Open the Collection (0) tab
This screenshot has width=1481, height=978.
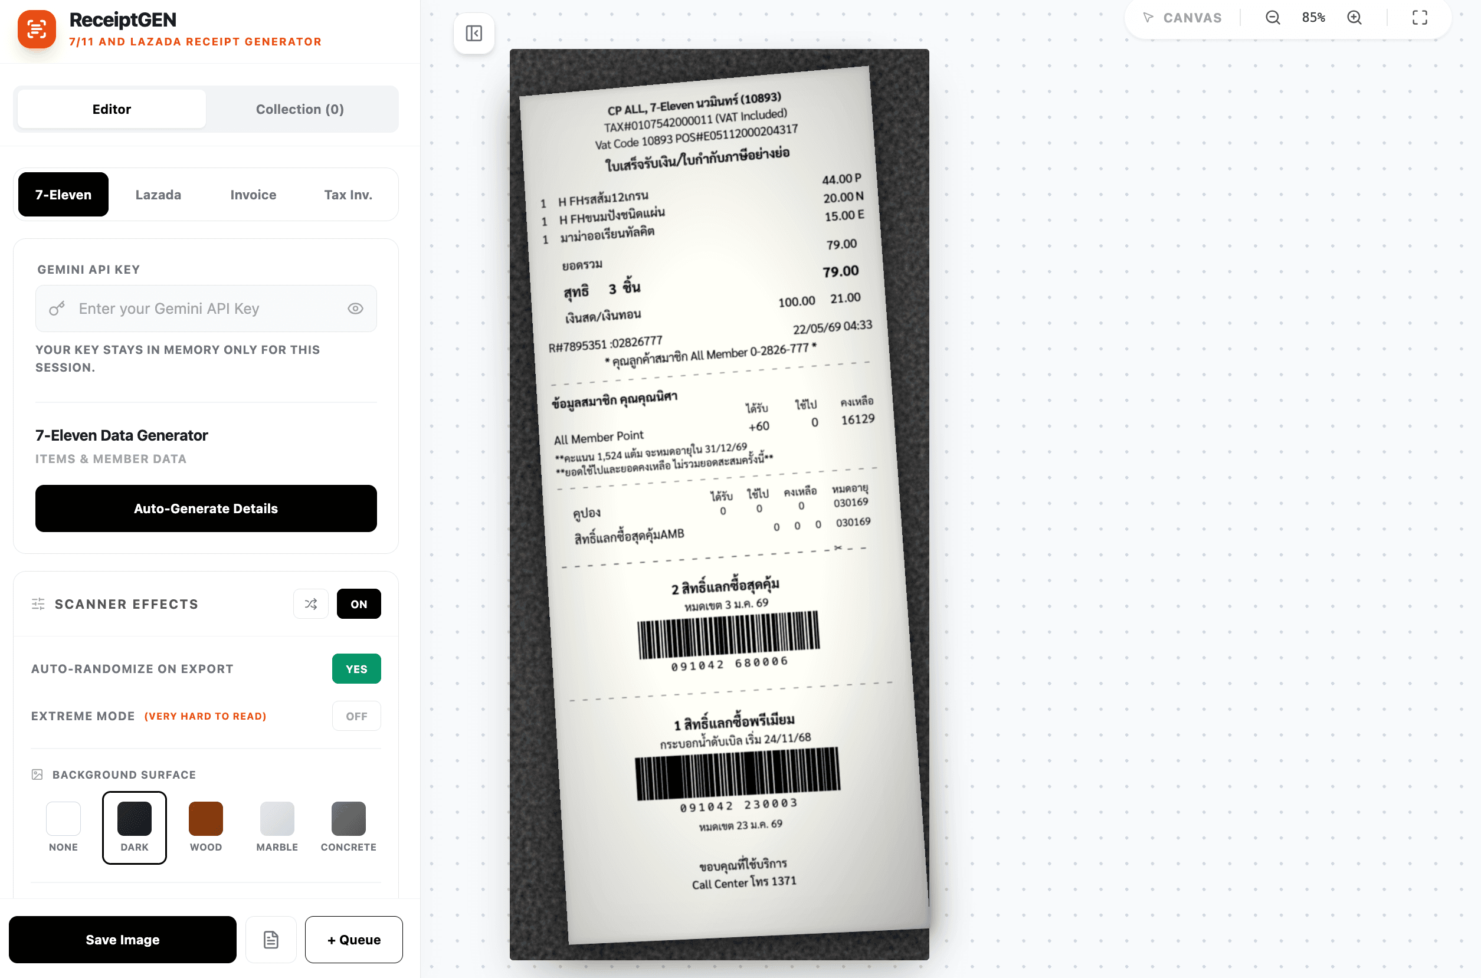(x=300, y=109)
